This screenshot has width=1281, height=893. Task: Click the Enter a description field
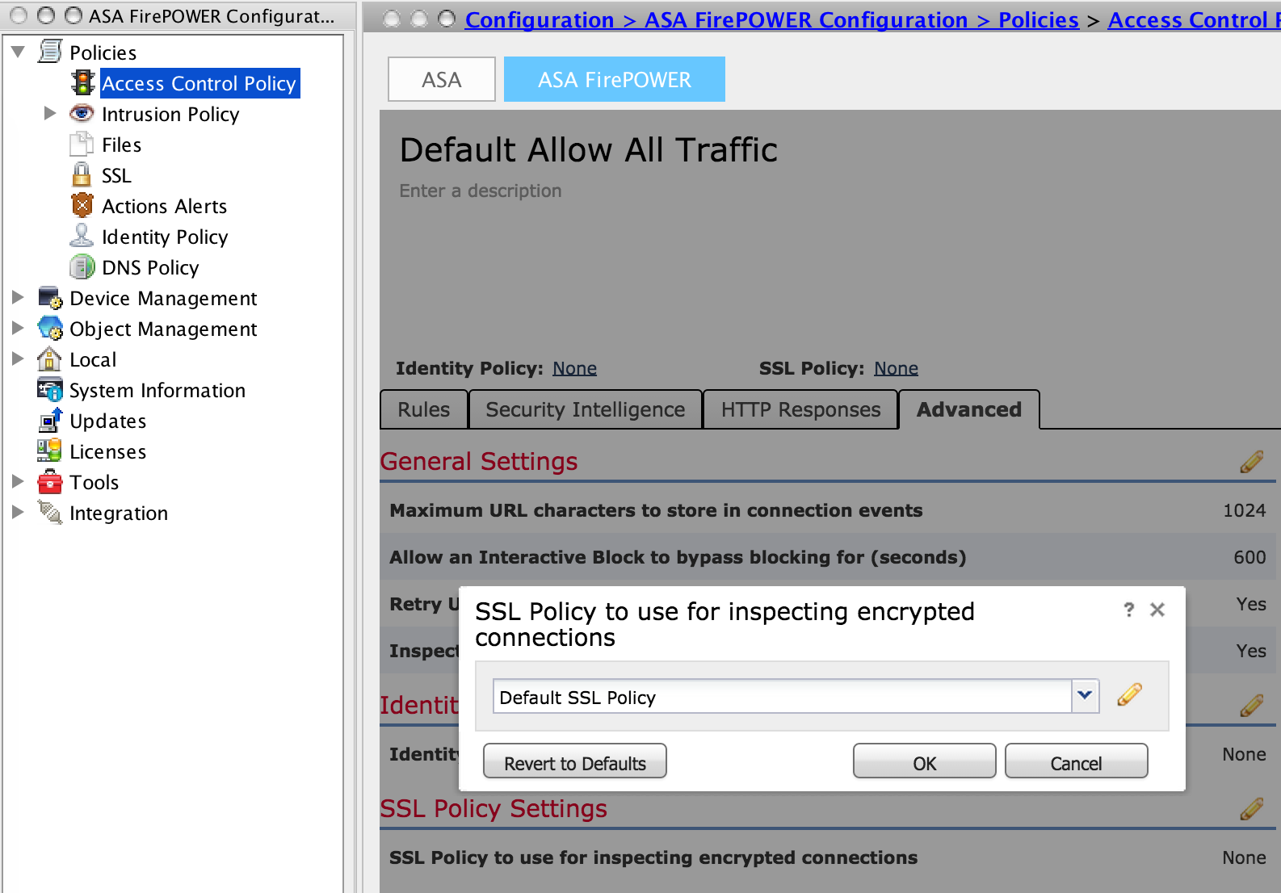tap(481, 191)
